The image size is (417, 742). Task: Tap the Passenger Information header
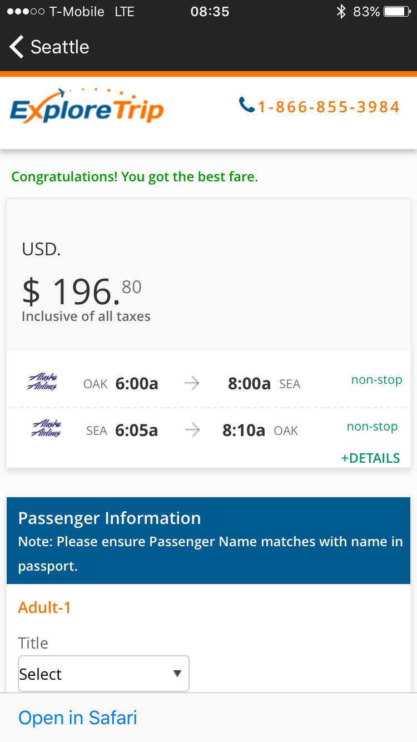pos(110,518)
